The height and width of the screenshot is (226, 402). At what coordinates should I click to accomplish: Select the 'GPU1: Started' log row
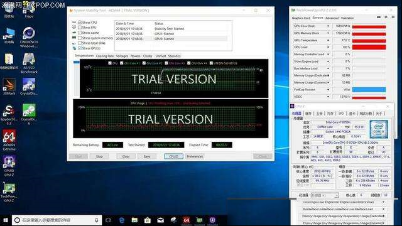pyautogui.click(x=171, y=34)
